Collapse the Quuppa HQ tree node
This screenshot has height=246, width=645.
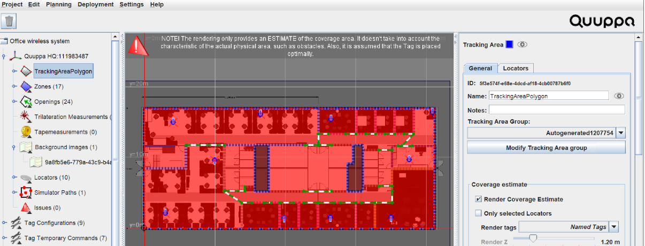tap(4, 56)
